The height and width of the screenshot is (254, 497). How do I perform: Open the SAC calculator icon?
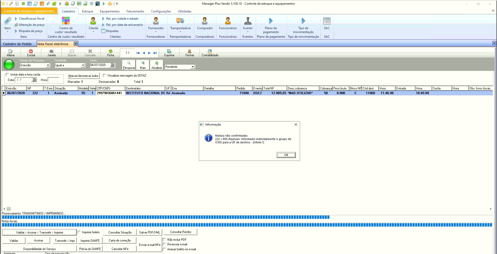[327, 21]
